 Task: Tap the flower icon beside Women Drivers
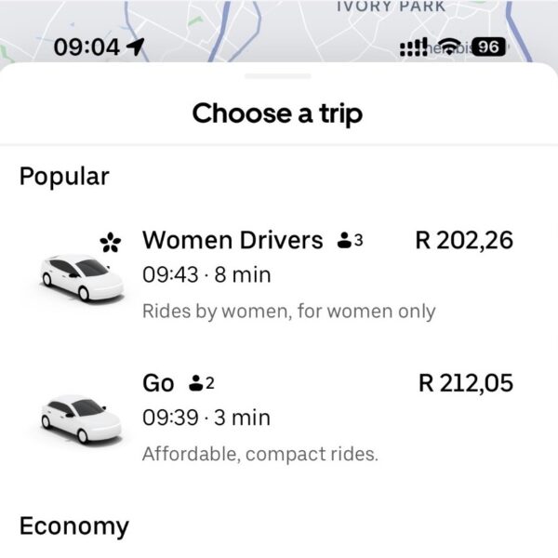pyautogui.click(x=111, y=243)
